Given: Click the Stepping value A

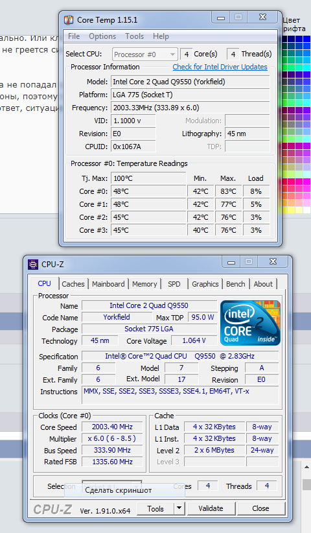Looking at the screenshot, I should point(262,368).
